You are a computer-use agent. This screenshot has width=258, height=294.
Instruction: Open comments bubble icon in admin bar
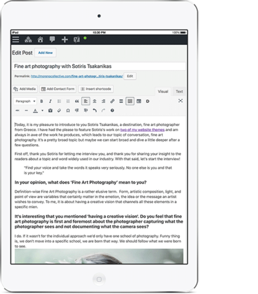[x=52, y=39]
